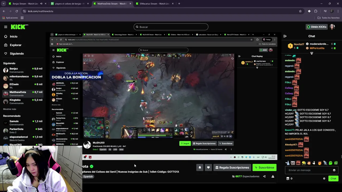
Task: Switch to ElMacarius Stream tab
Action: 154,4
